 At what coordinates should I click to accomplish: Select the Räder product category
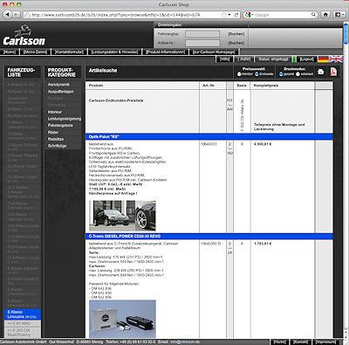click(x=53, y=132)
